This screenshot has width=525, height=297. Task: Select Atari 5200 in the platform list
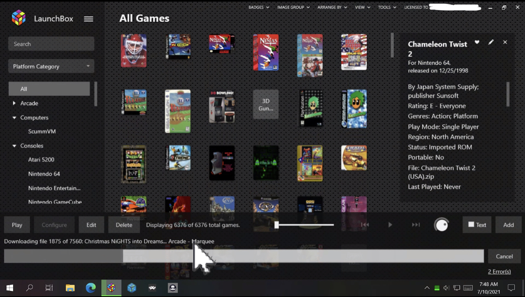[x=41, y=160]
